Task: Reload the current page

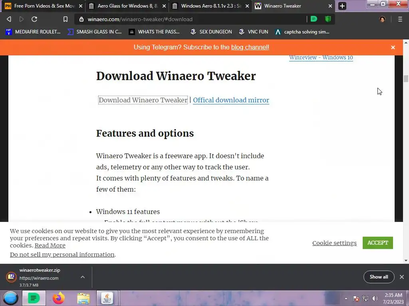Action: [34, 19]
